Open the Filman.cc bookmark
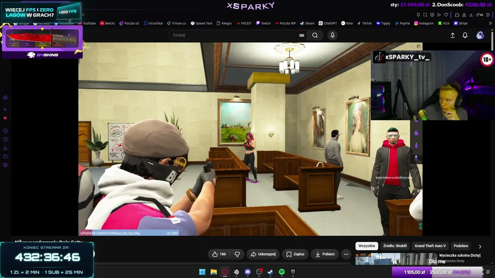Image resolution: width=495 pixels, height=278 pixels. coord(177,23)
